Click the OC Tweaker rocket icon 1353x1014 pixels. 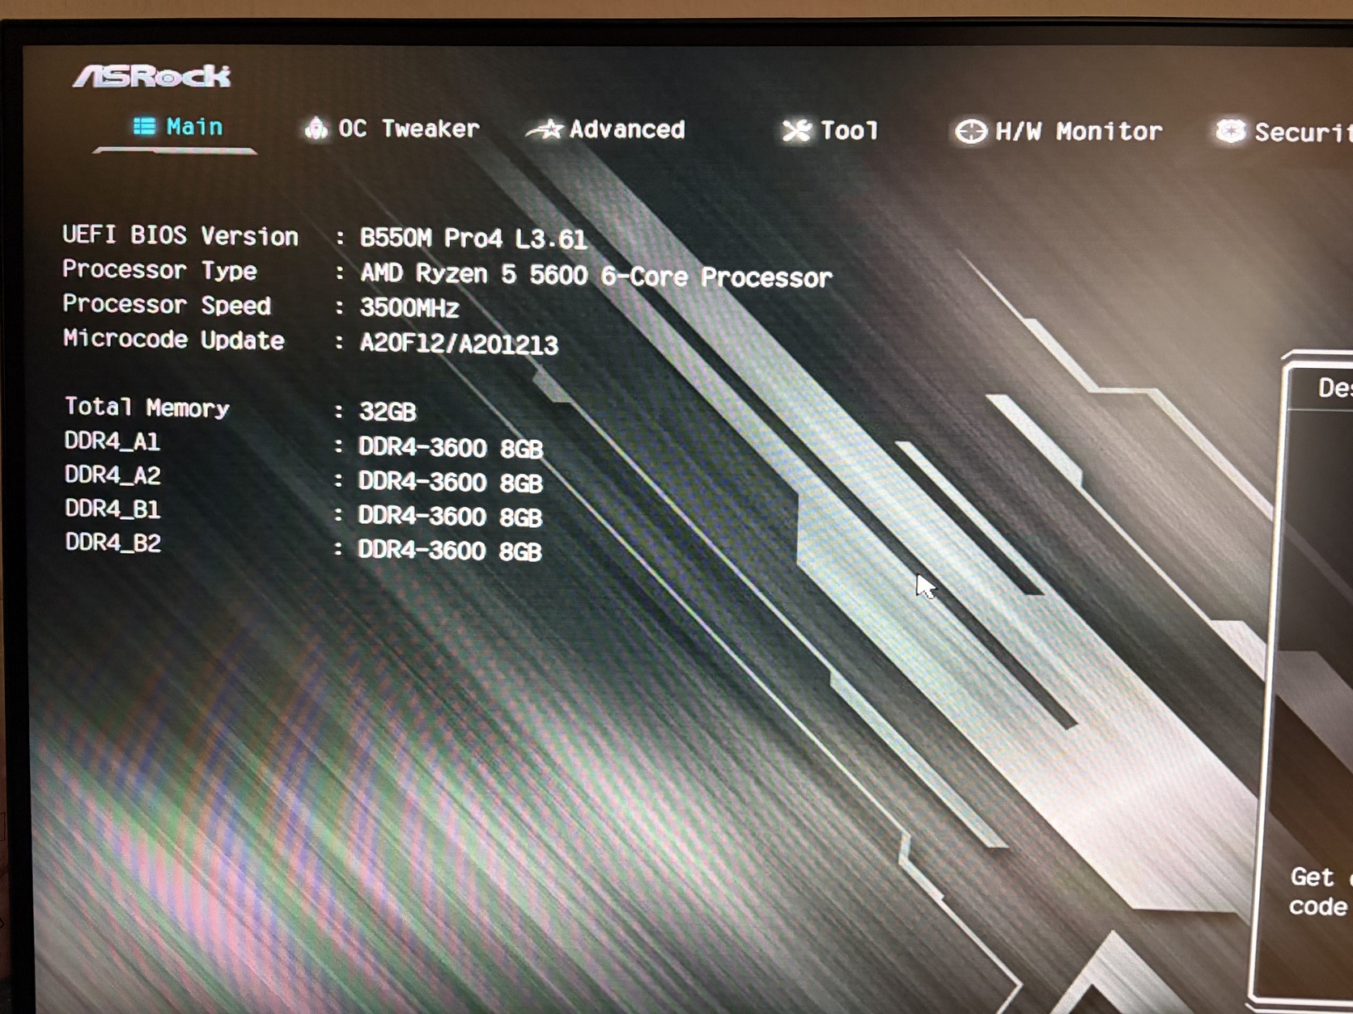[316, 128]
